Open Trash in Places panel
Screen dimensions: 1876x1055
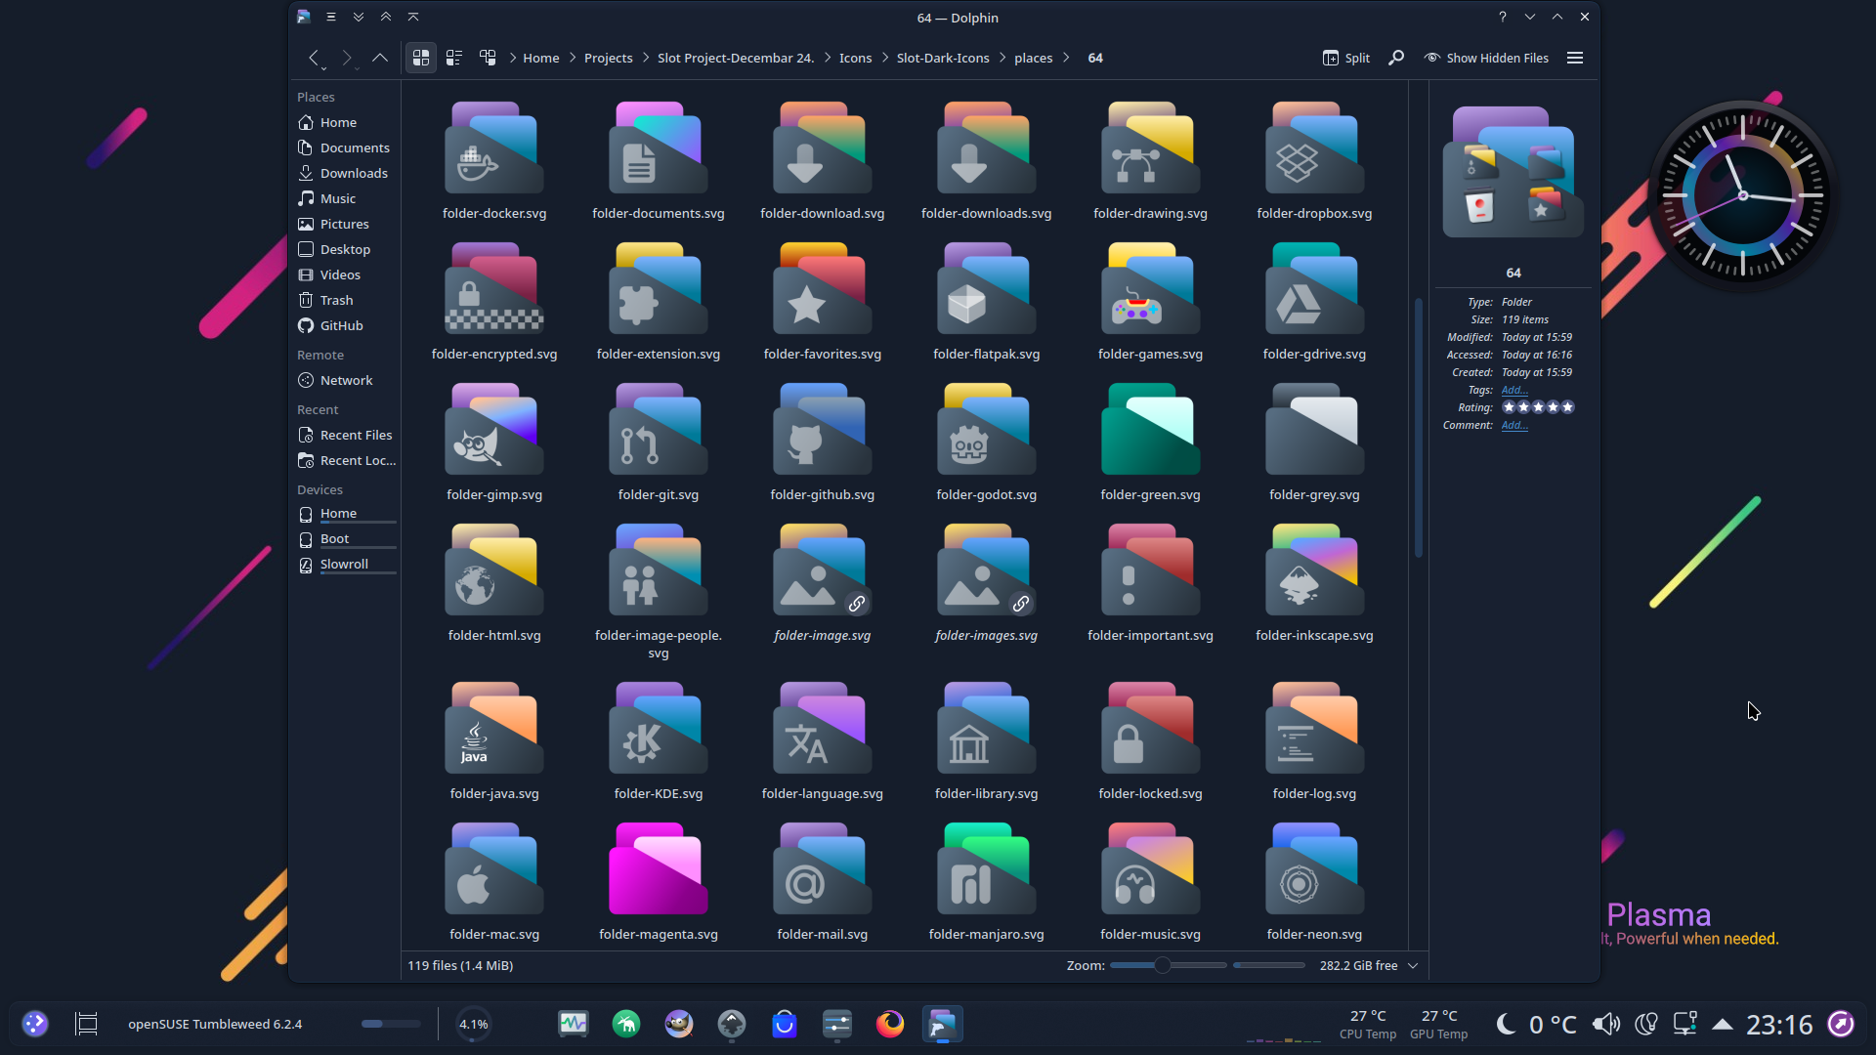[347, 300]
